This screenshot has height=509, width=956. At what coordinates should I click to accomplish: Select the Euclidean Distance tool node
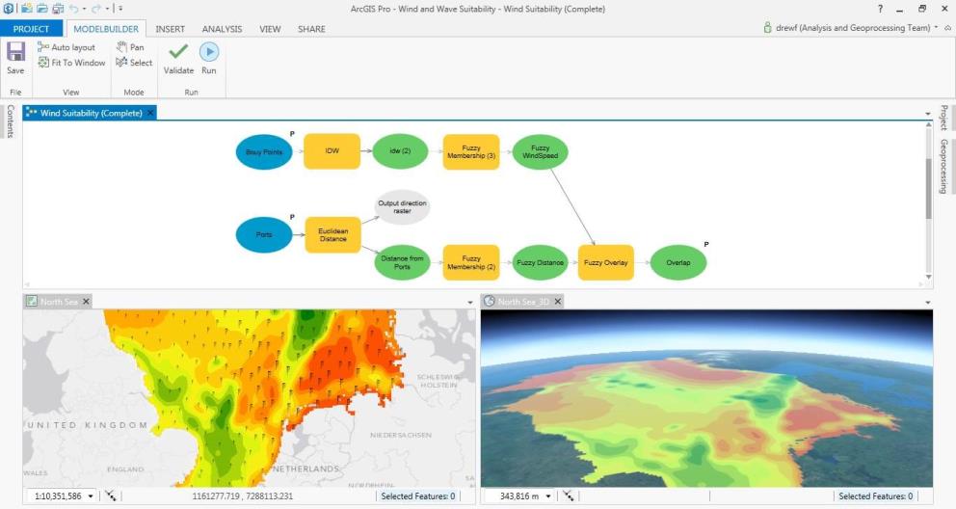coord(332,234)
